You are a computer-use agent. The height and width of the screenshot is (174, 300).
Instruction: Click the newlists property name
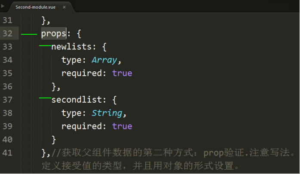[72, 47]
